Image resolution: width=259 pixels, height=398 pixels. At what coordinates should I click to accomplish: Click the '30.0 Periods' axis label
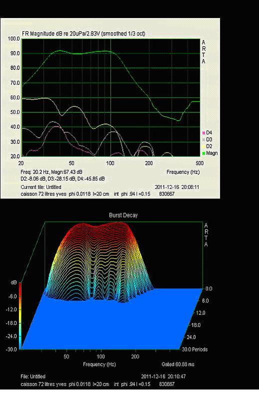[195, 349]
